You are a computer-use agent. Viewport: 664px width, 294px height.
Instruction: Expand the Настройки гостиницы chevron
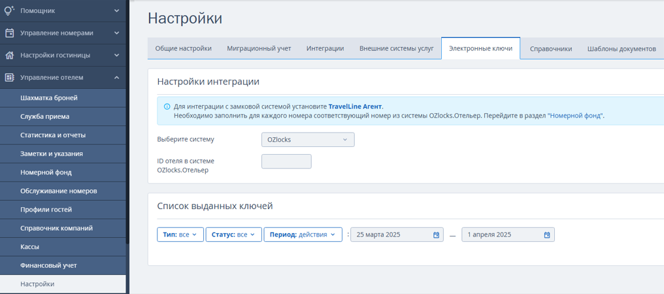[117, 55]
